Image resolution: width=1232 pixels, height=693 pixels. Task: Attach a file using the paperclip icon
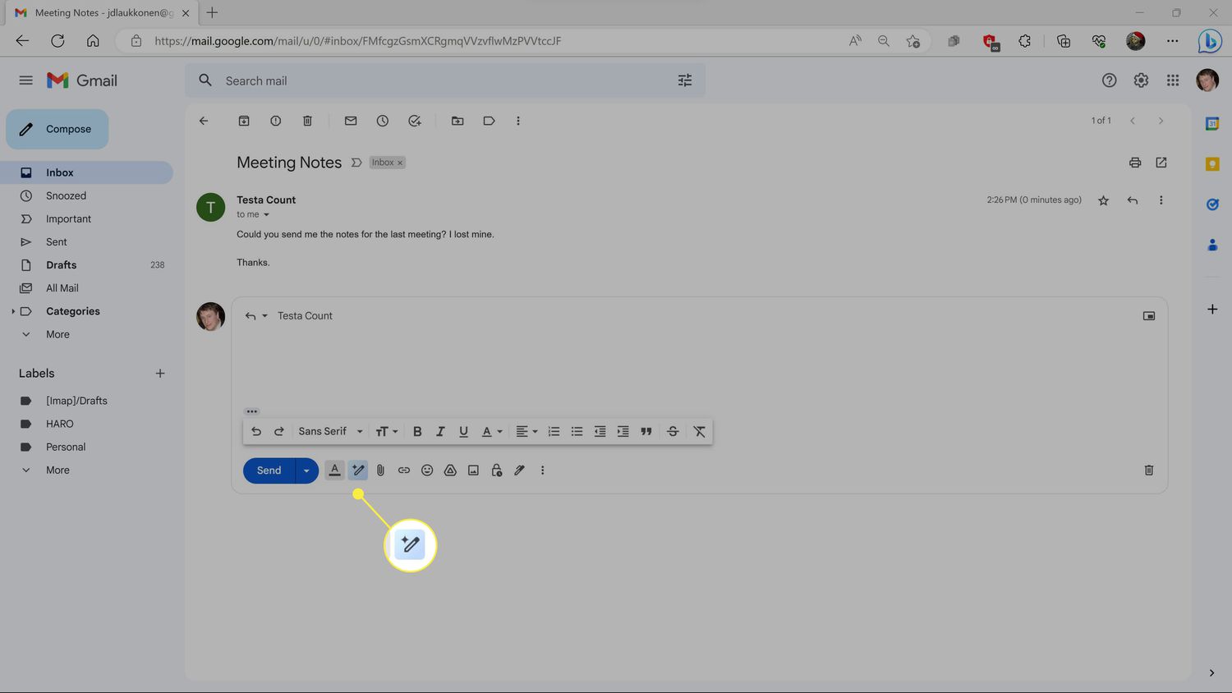[x=380, y=470]
